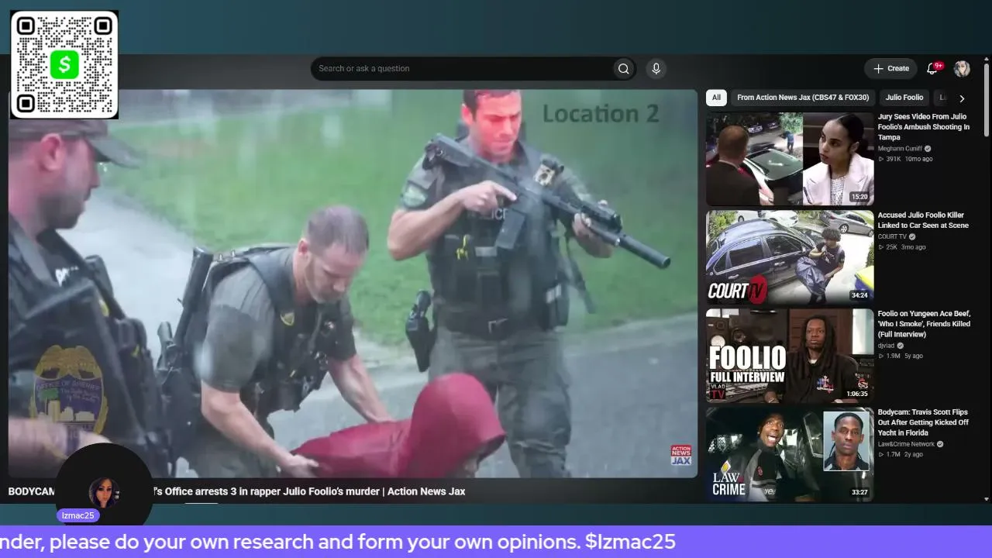The image size is (992, 558).
Task: Focus the 'Search or ask a question' box
Action: tap(462, 69)
